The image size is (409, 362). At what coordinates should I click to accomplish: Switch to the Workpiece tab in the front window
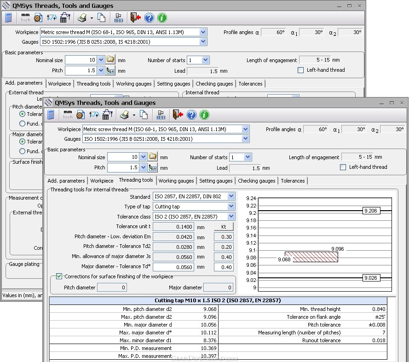point(102,181)
